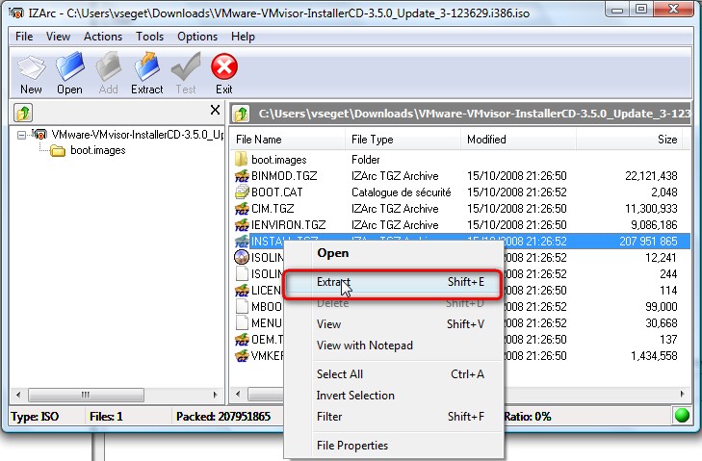Choose Extract in the context menu
The width and height of the screenshot is (702, 461).
coord(392,282)
